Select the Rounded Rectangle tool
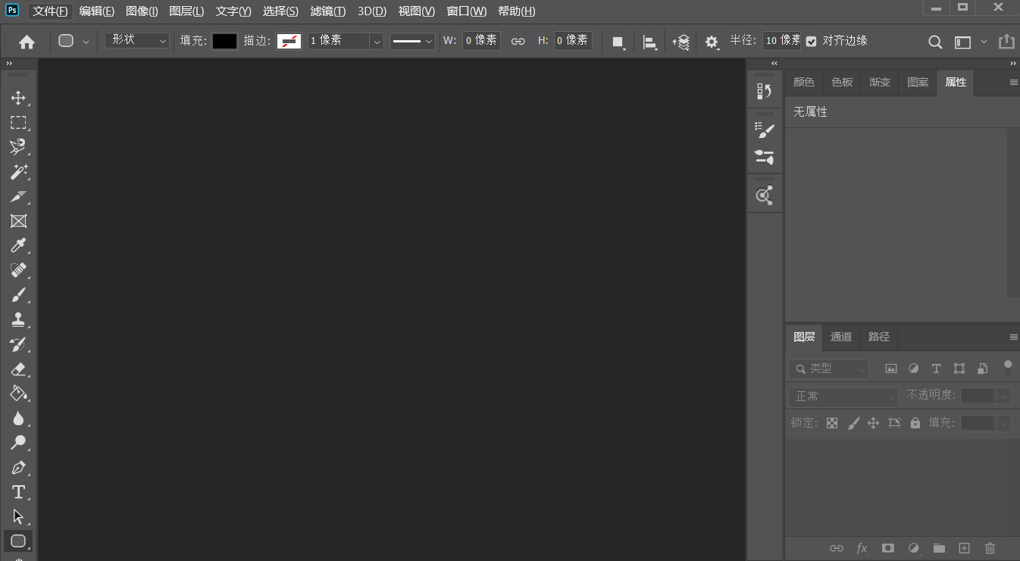 [18, 541]
